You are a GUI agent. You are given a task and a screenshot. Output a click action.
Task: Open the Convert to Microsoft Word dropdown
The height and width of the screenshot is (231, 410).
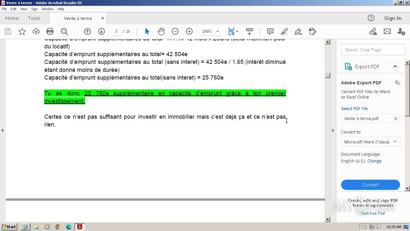click(371, 142)
